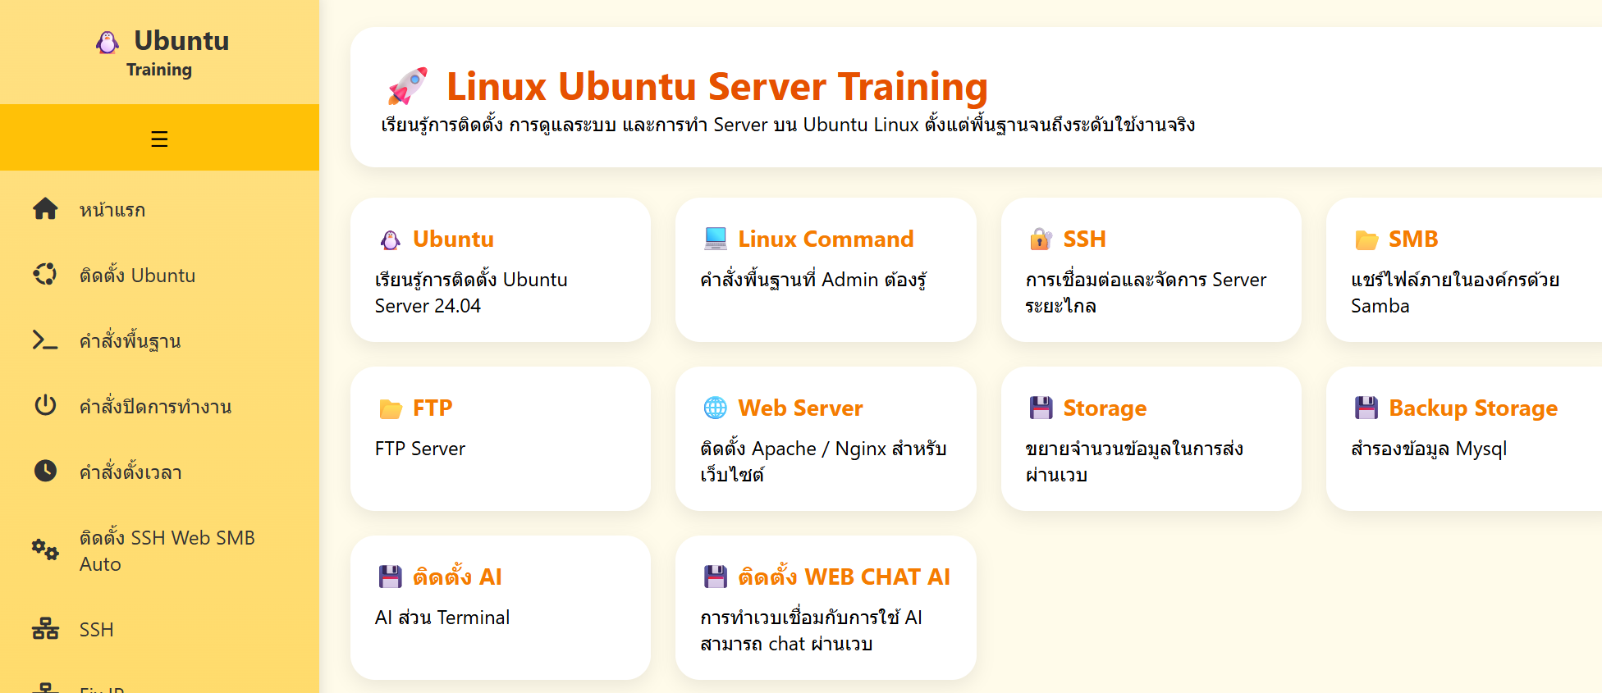
Task: Click the home icon in the sidebar
Action: pyautogui.click(x=45, y=209)
